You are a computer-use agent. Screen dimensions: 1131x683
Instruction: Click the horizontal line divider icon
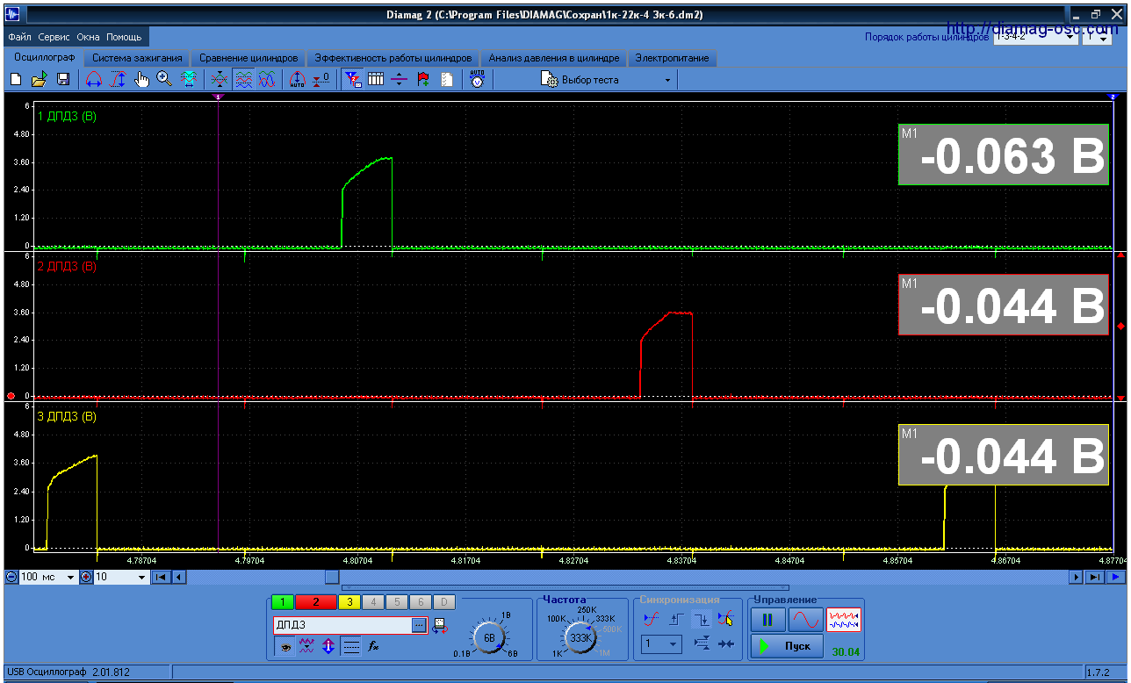[x=400, y=80]
